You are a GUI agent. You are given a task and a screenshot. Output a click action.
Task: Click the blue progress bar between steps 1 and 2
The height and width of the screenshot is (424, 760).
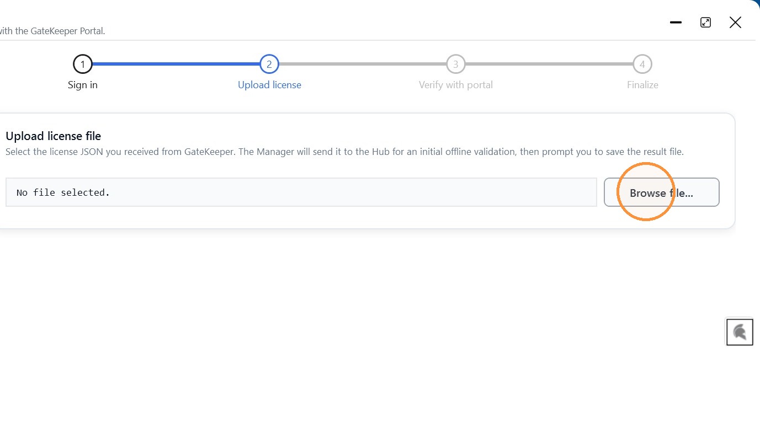coord(176,65)
